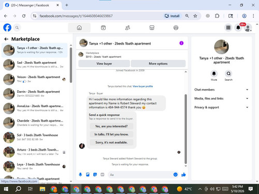Go back from Marketplace chats list
Image resolution: width=259 pixels, height=194 pixels.
pos(6,39)
